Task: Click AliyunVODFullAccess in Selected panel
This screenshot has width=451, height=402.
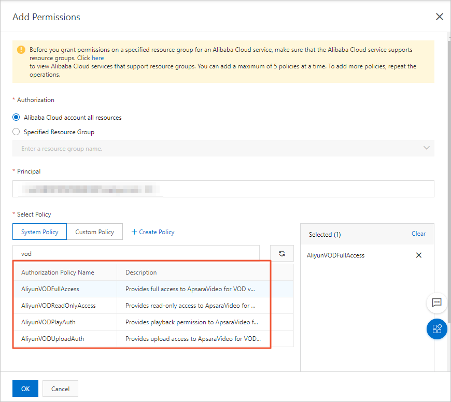Action: tap(335, 255)
